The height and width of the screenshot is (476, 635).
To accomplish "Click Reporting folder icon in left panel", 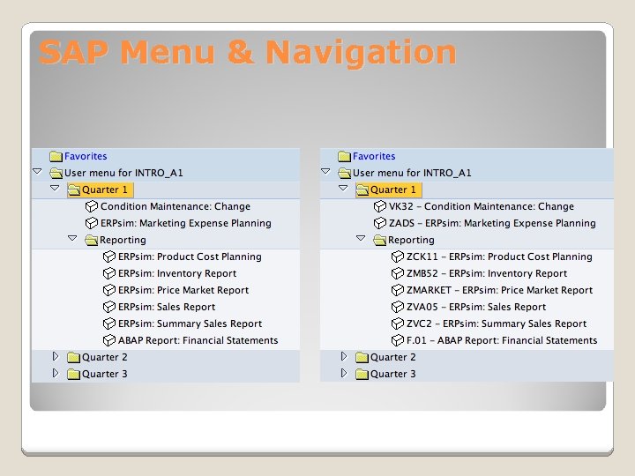I will click(x=92, y=240).
